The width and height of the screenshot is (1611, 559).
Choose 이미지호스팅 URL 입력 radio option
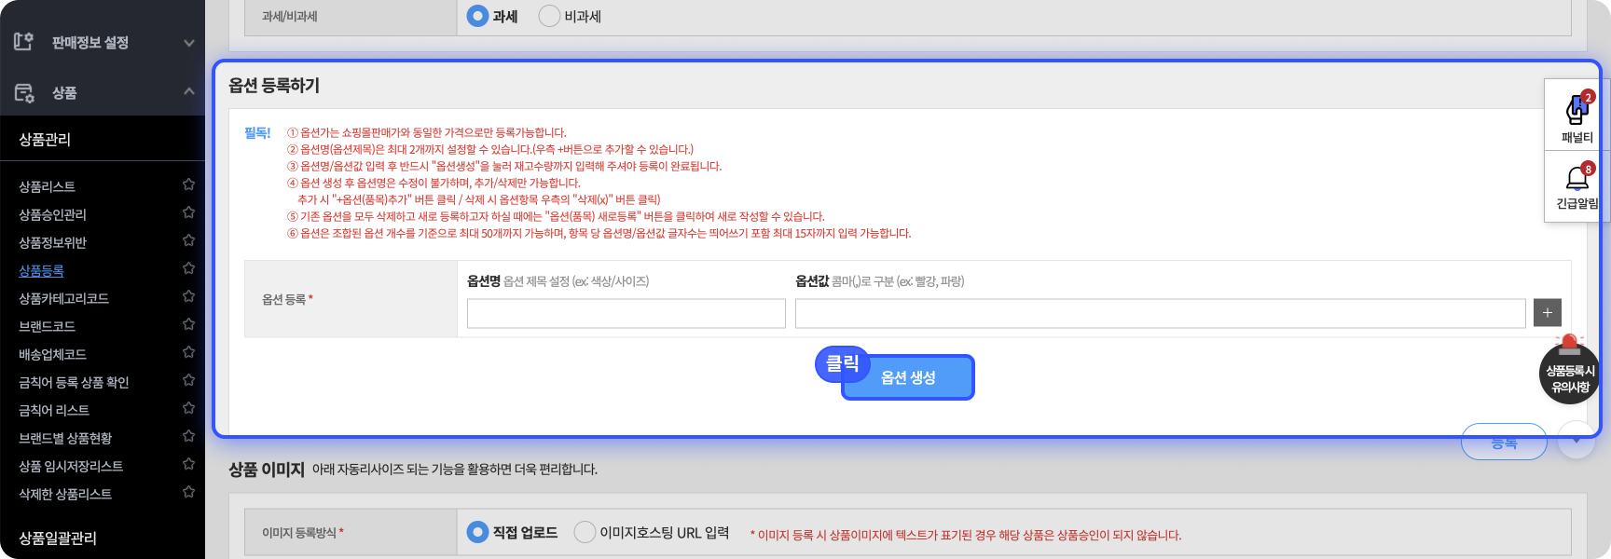585,532
